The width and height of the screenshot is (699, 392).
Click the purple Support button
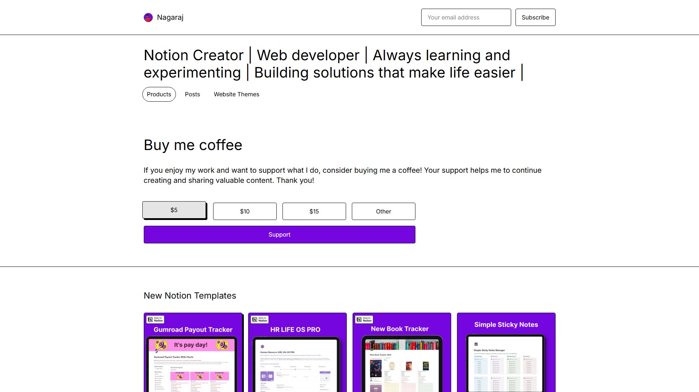[280, 234]
